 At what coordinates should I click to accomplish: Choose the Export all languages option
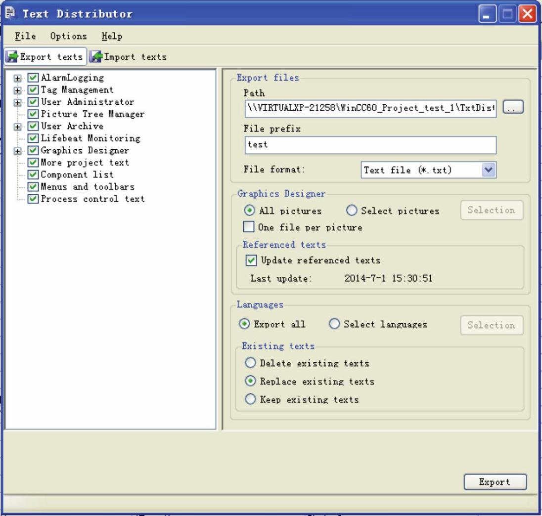(x=244, y=324)
